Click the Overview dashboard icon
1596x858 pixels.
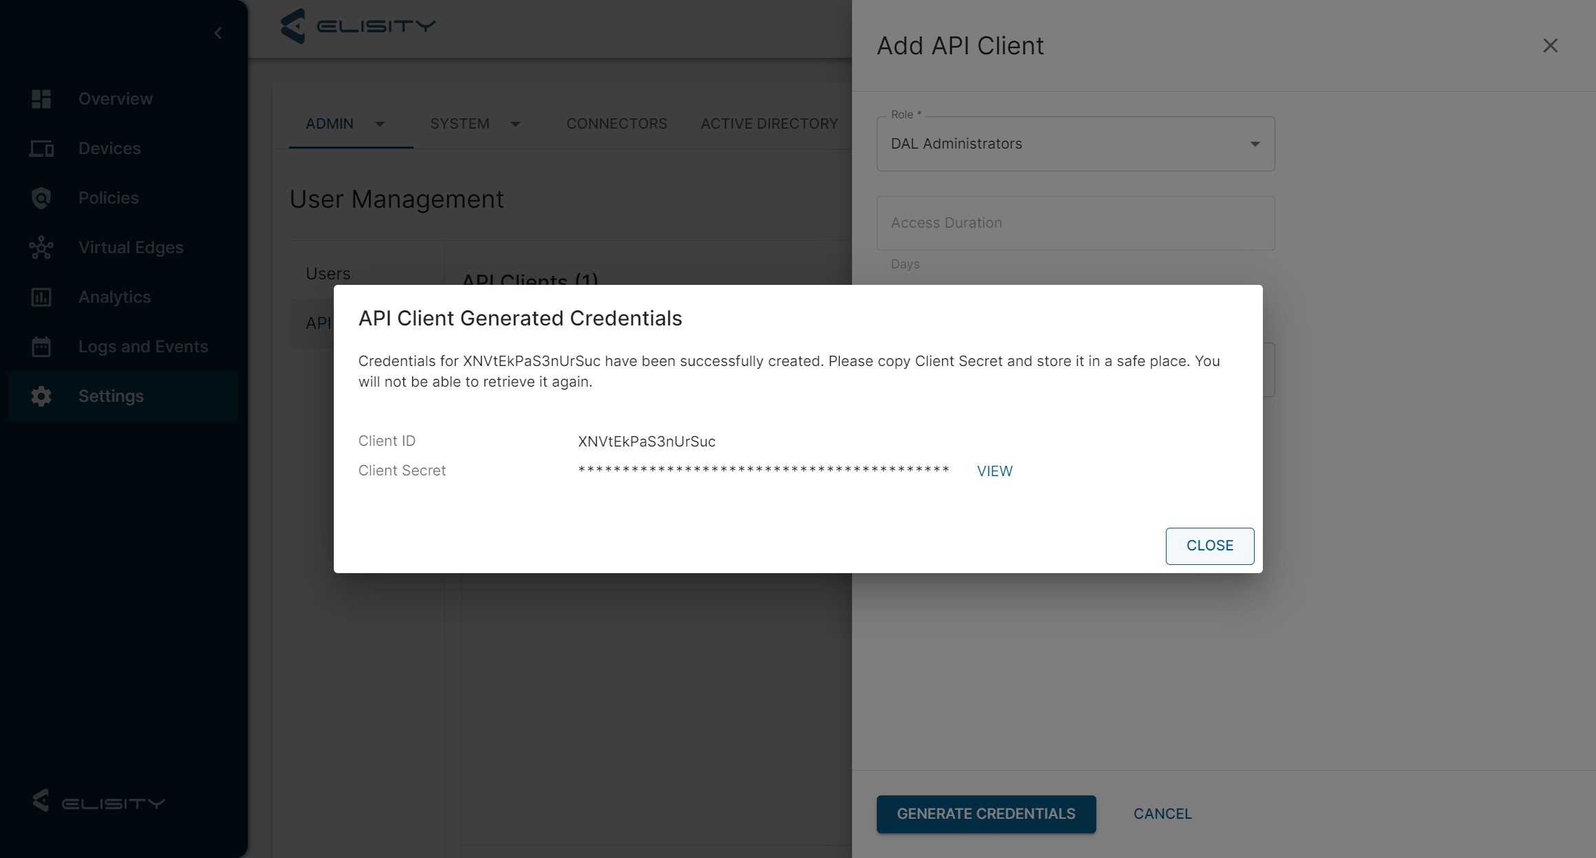point(41,99)
